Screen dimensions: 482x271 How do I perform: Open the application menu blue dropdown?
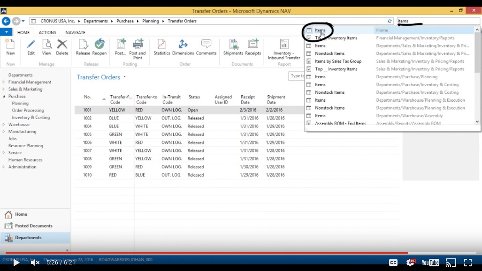[6, 32]
